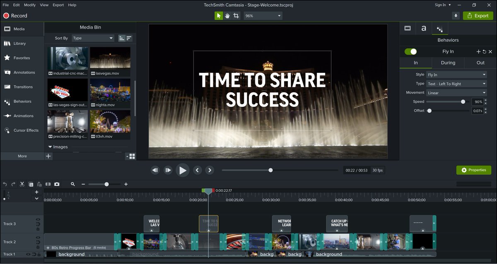Select the pointer Edit tool in canvas toolbar
497x264 pixels.
[219, 16]
